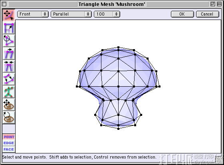Select the taper points tool
Viewport: 224px width, 165px height.
tap(9, 66)
